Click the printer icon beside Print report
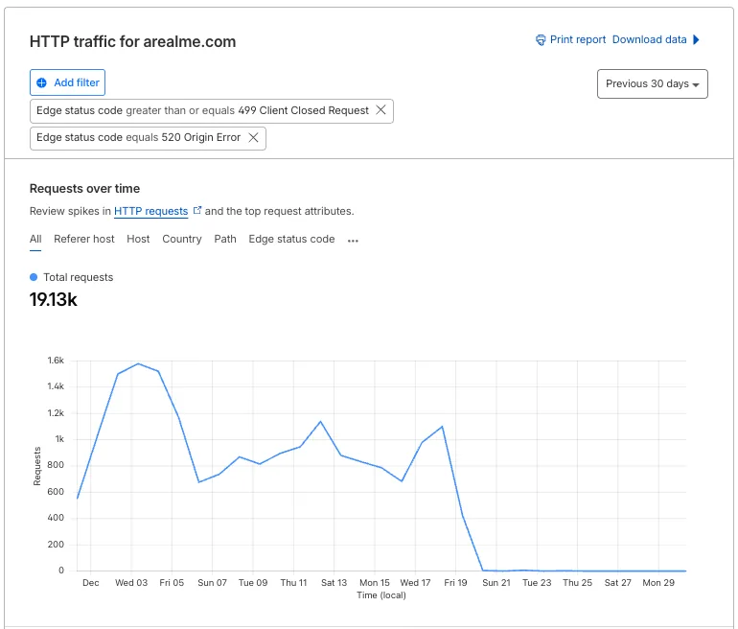This screenshot has height=629, width=738. [x=541, y=40]
